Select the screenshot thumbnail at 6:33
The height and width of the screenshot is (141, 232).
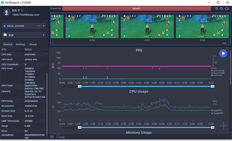tap(202, 26)
